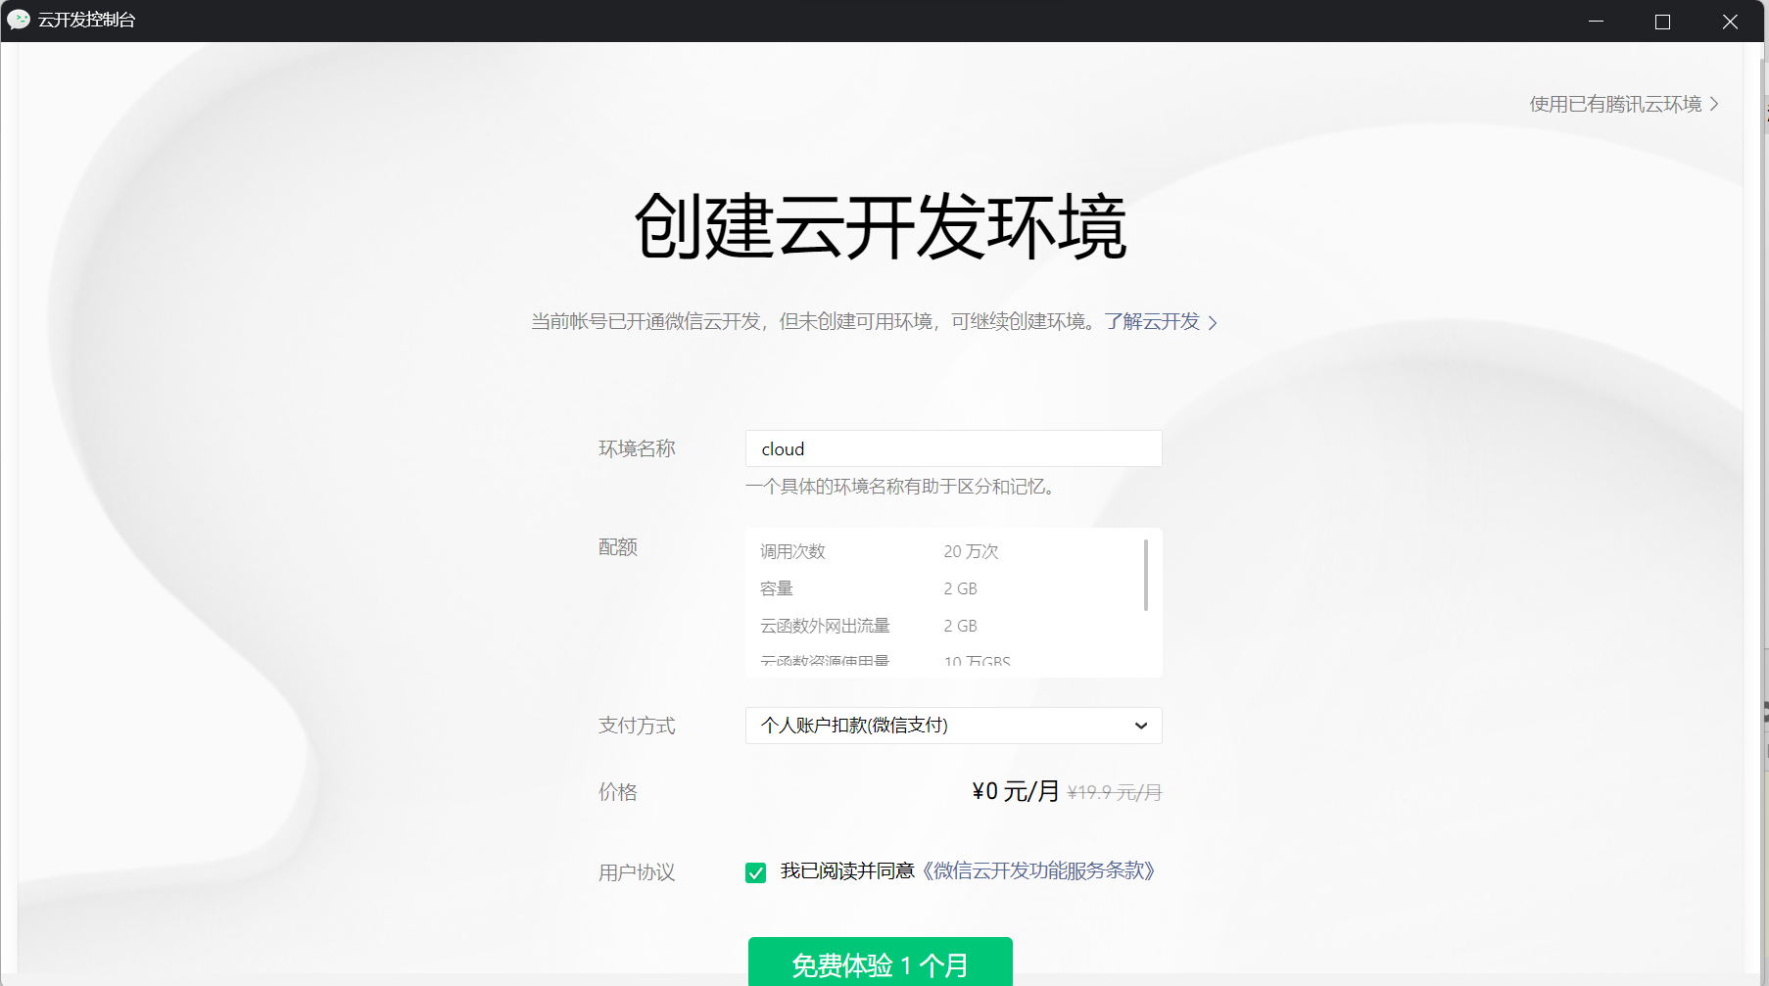The width and height of the screenshot is (1769, 986).
Task: Open the 了解云开发 link
Action: pos(1161,322)
